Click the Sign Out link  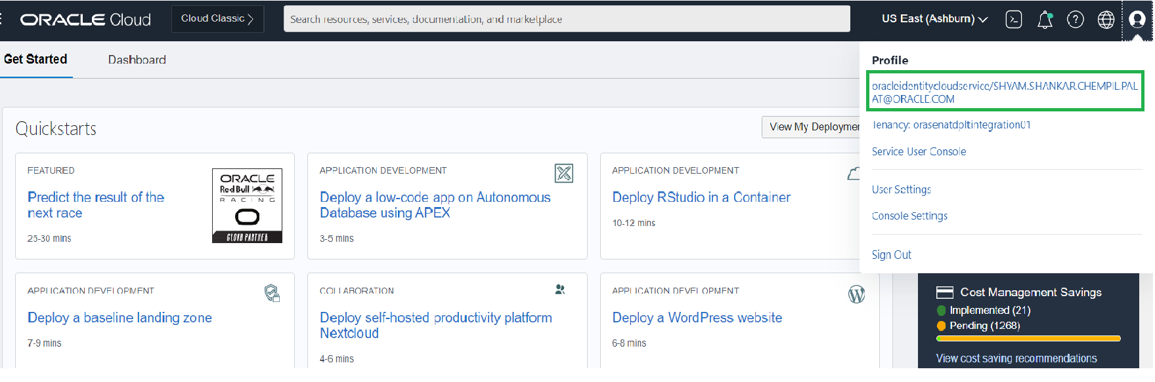click(891, 255)
